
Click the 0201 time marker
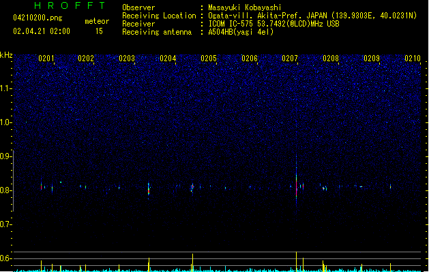click(x=46, y=58)
